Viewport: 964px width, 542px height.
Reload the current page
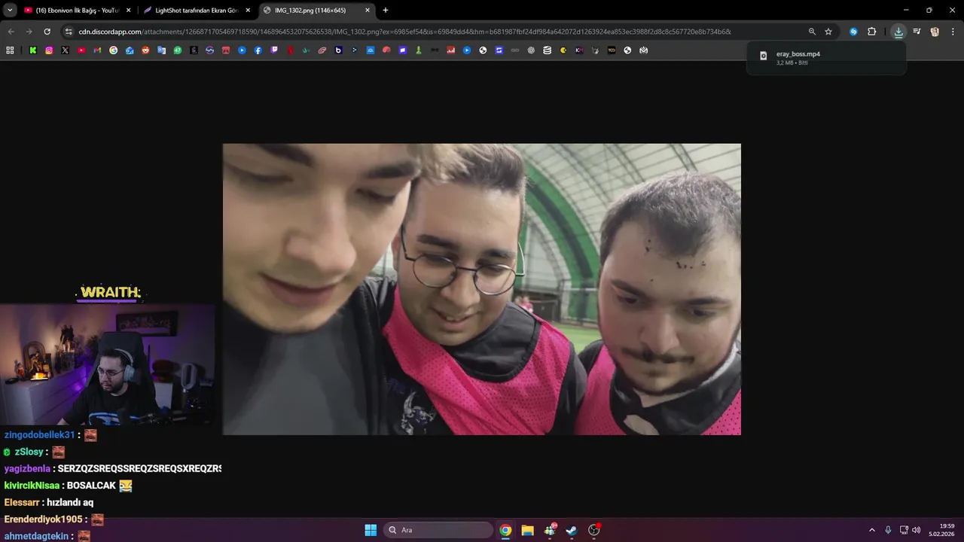(47, 32)
